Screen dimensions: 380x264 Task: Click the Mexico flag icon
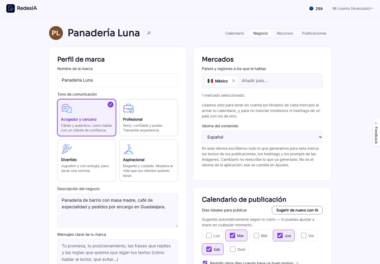(210, 81)
